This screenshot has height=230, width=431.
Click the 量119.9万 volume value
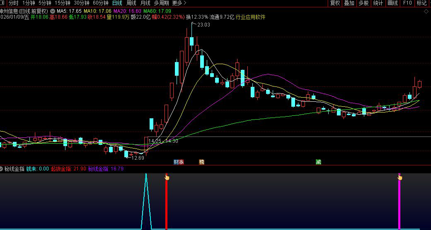[x=118, y=17]
